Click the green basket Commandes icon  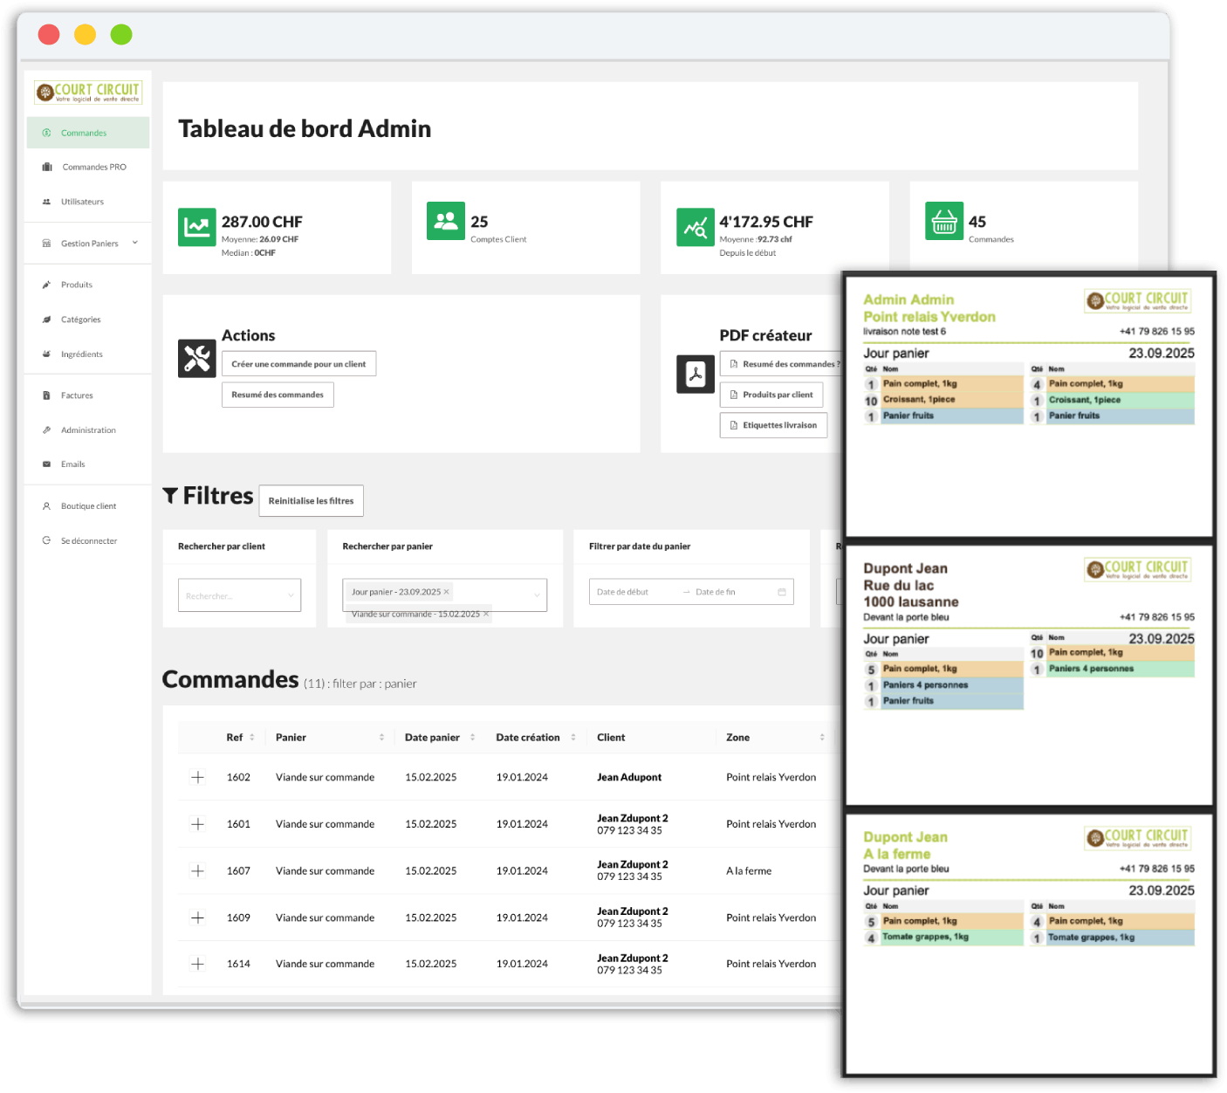coord(943,221)
